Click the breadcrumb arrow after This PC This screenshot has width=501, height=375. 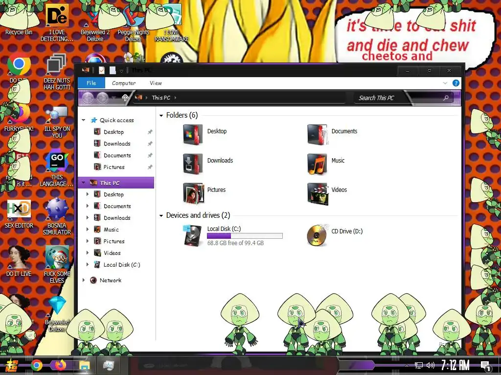tap(176, 98)
